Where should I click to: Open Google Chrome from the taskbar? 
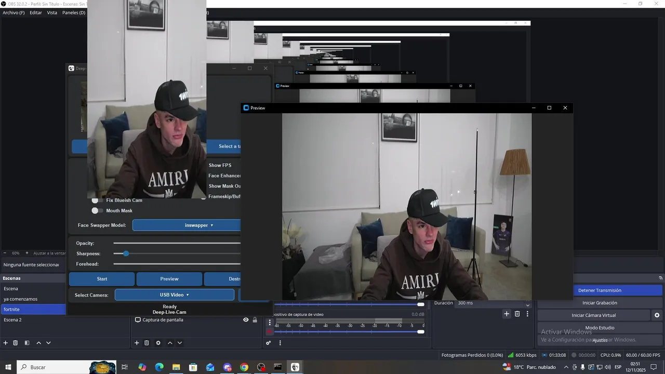click(x=244, y=367)
